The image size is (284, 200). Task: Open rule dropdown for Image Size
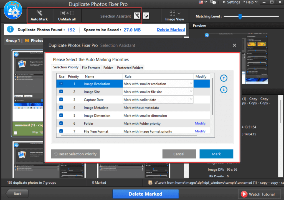click(x=191, y=91)
